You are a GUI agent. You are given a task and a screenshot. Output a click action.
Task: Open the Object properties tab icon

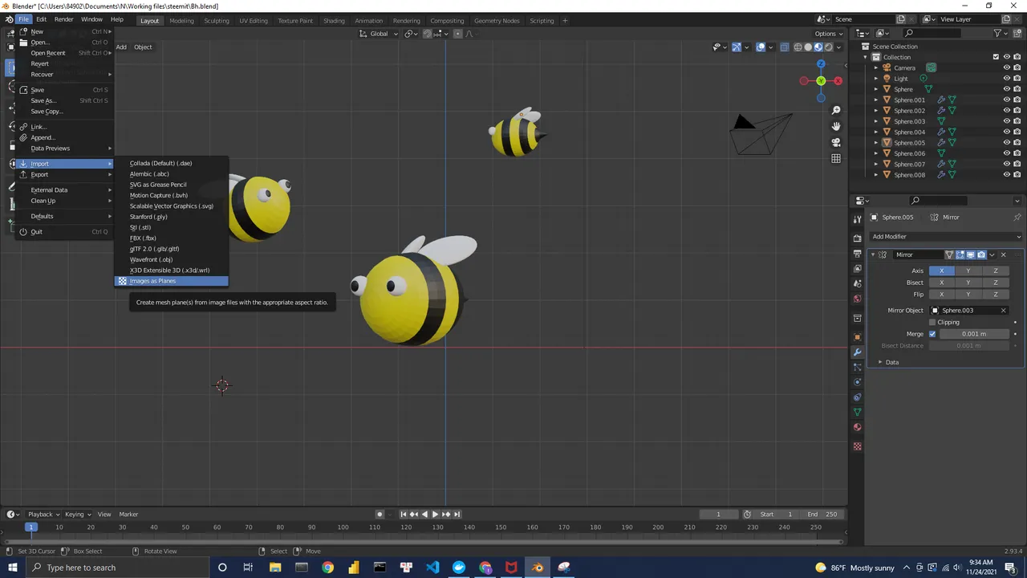[858, 337]
